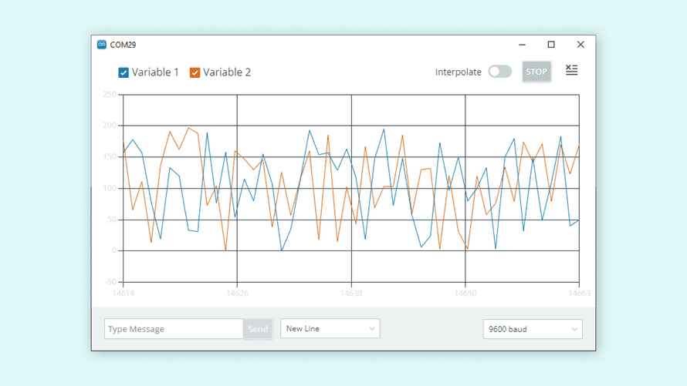Open the 9600 baud rate dropdown
The image size is (687, 386).
pos(532,329)
